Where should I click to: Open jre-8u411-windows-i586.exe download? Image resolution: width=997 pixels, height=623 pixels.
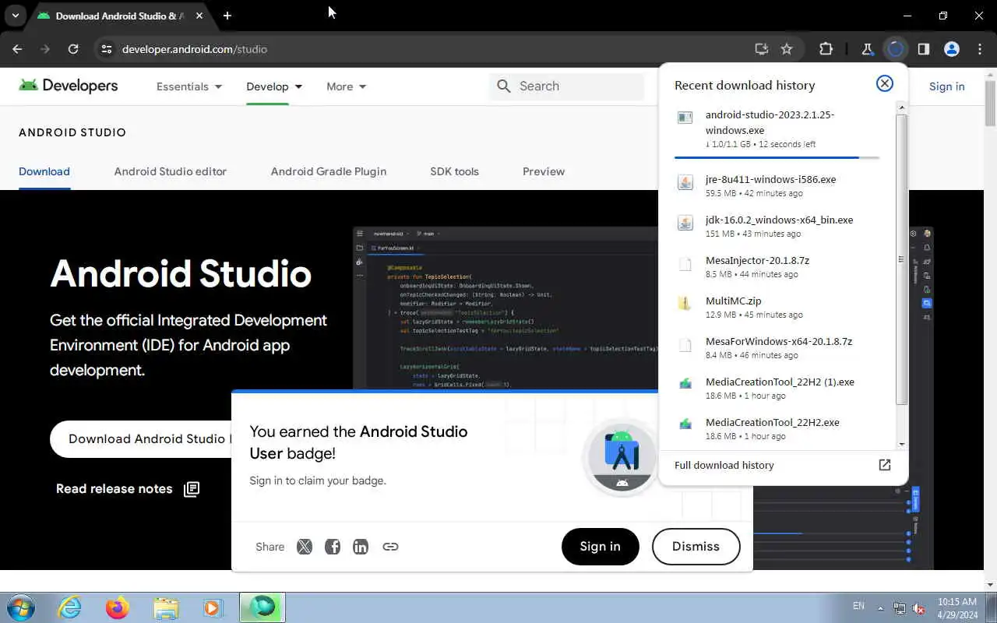click(x=777, y=185)
